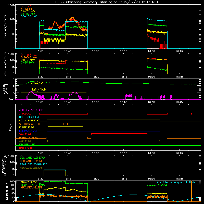The image size is (204, 204).
Task: Select the SC_IN_SUNLIGHT flag label
Action: tap(29, 120)
